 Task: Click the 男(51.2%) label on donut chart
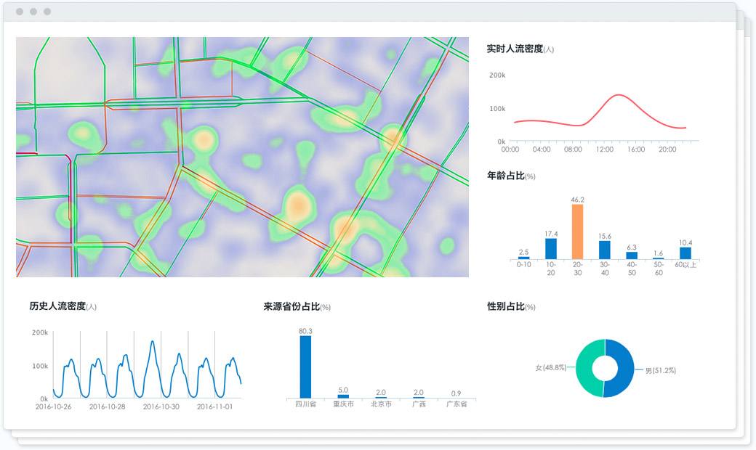(x=660, y=371)
